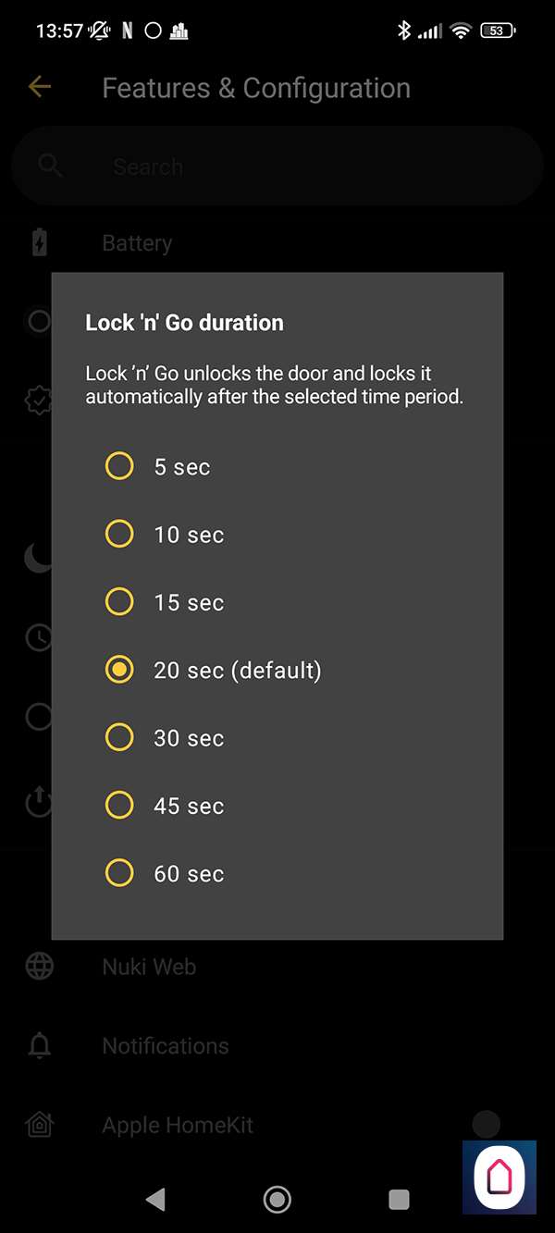
Task: Open the Nuki Web menu item
Action: click(149, 967)
